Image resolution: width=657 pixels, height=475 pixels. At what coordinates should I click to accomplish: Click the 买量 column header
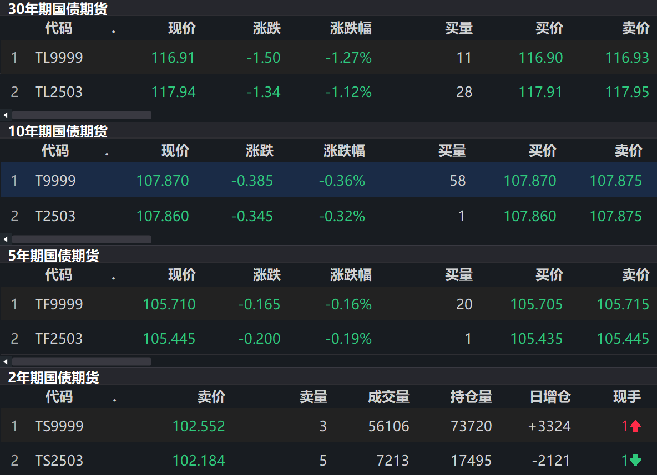point(460,29)
